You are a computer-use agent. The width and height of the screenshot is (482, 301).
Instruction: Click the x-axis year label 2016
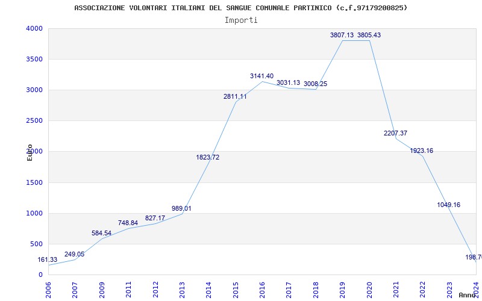(x=262, y=290)
